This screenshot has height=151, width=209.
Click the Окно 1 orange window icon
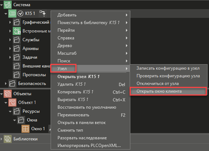point(25,129)
